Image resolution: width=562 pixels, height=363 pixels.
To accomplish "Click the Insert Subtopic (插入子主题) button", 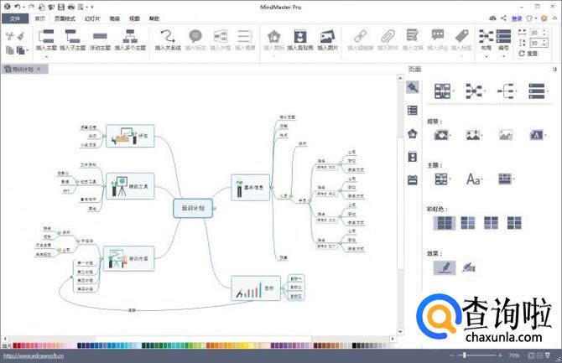I will tap(72, 39).
